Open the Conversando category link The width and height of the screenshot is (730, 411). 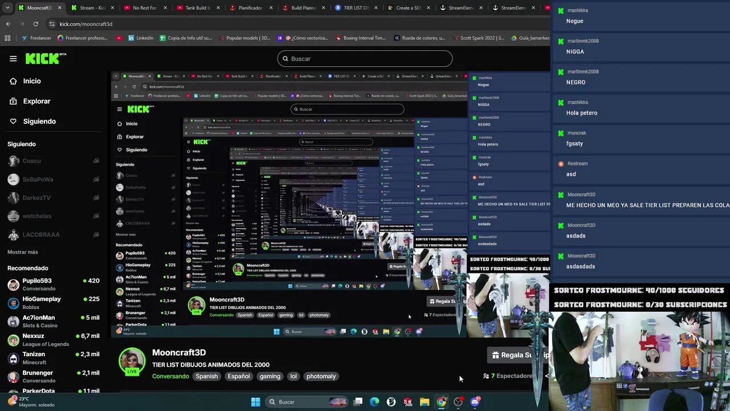click(171, 376)
